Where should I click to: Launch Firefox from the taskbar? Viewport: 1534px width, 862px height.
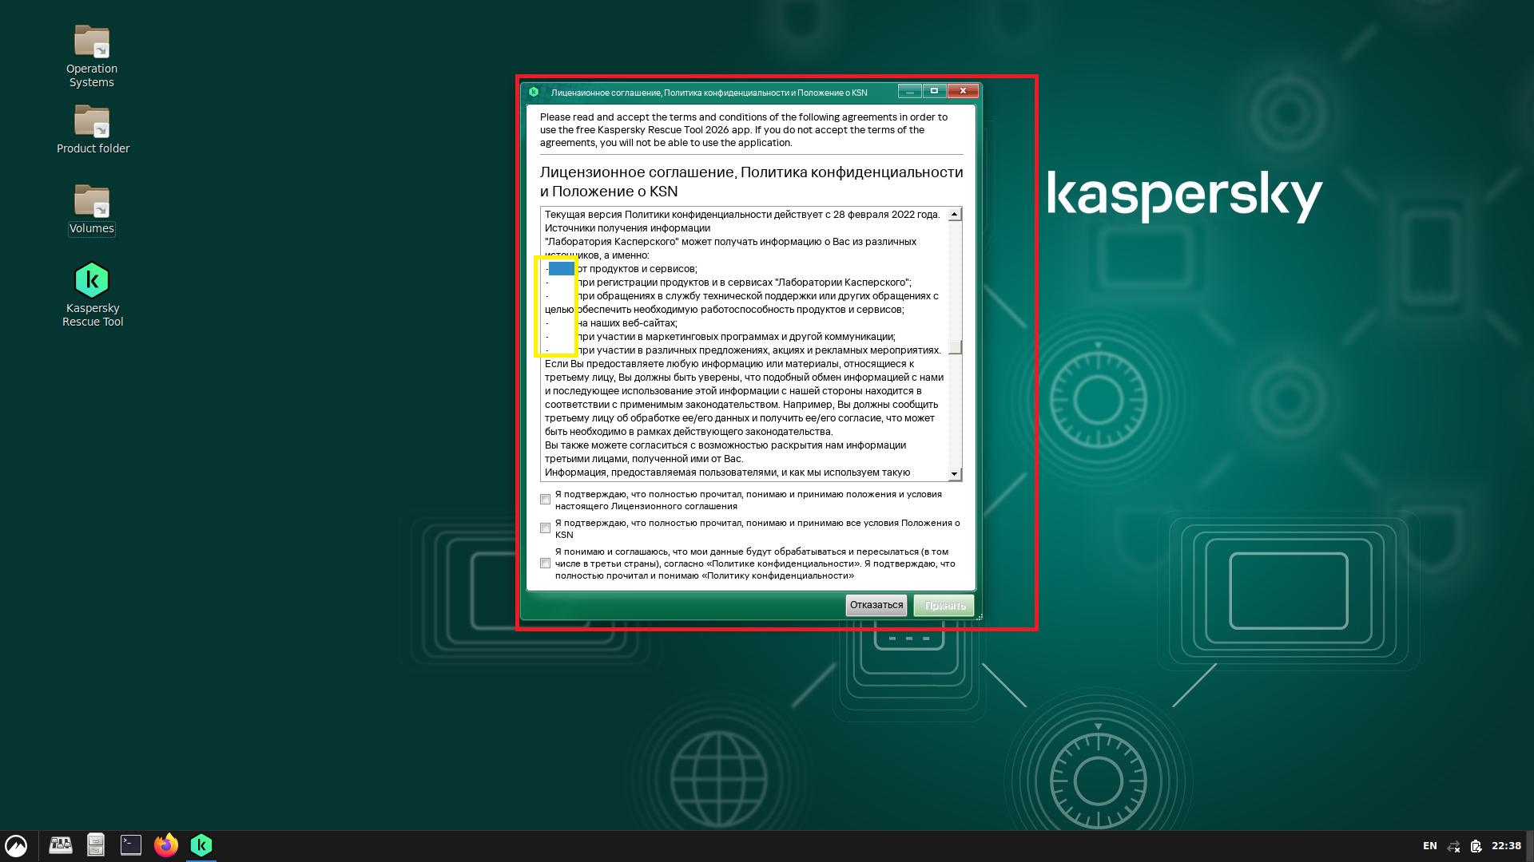point(166,845)
